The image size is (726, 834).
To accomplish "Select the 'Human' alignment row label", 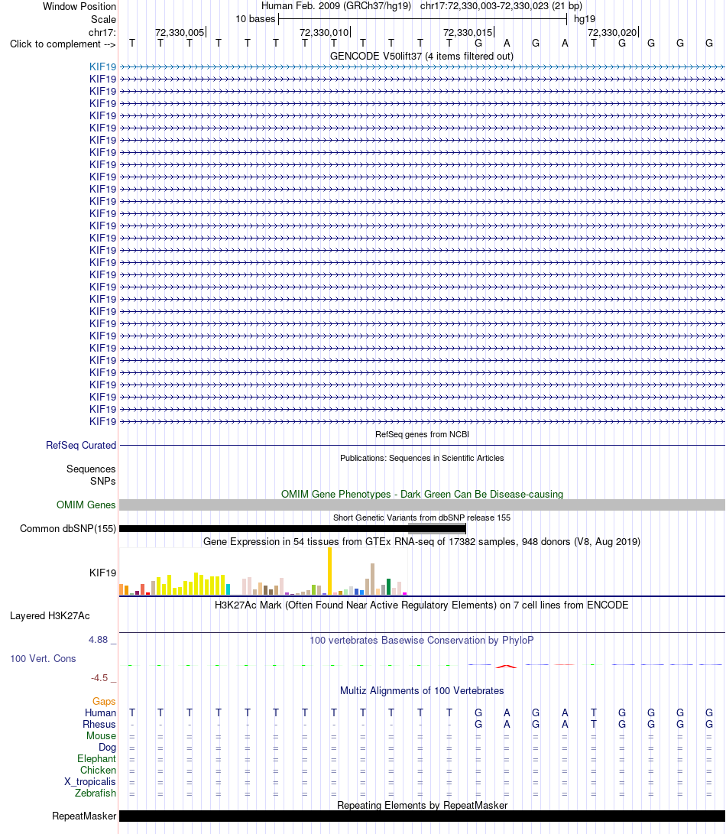I will coord(101,712).
